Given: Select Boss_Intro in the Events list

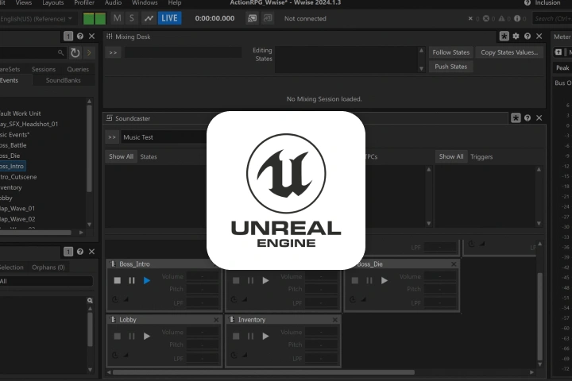Looking at the screenshot, I should [12, 166].
